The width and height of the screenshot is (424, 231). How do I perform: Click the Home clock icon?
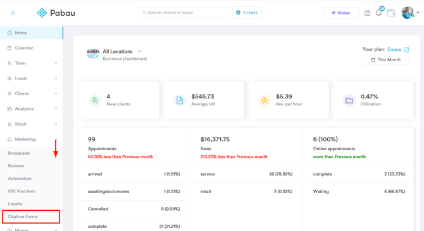tap(9, 33)
